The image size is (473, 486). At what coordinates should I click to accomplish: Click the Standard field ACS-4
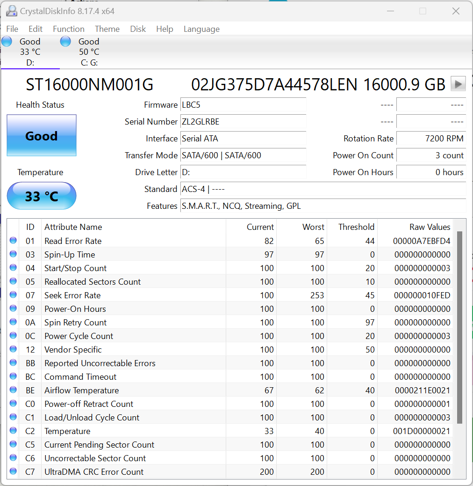coord(323,189)
